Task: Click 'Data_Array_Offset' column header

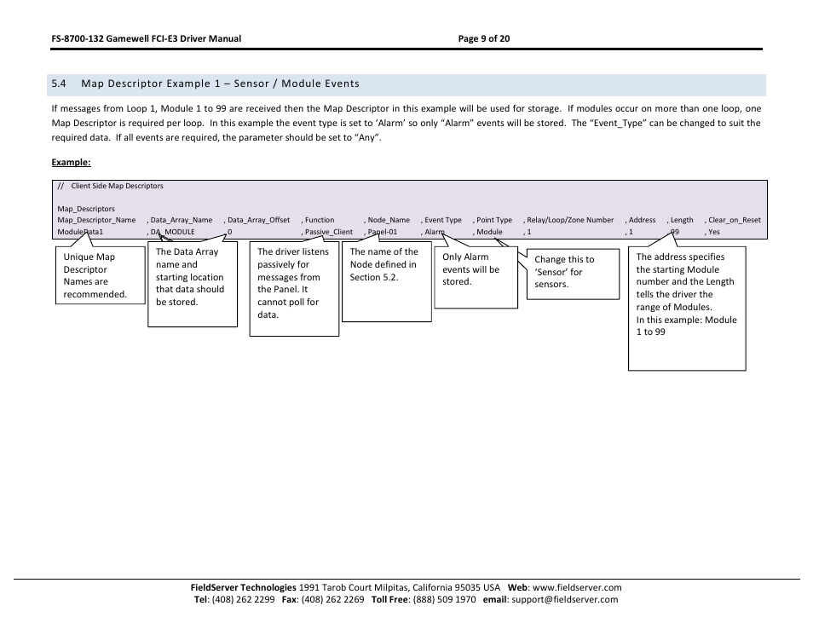Action: 258,220
